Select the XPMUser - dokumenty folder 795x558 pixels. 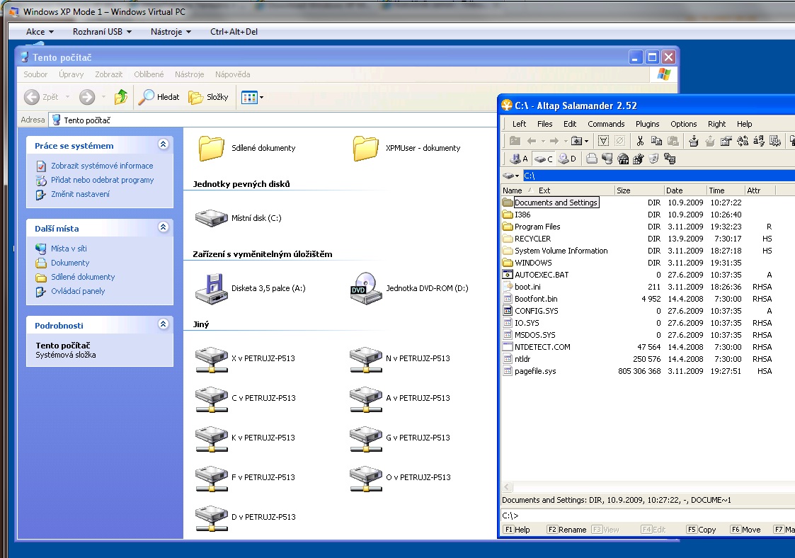406,148
